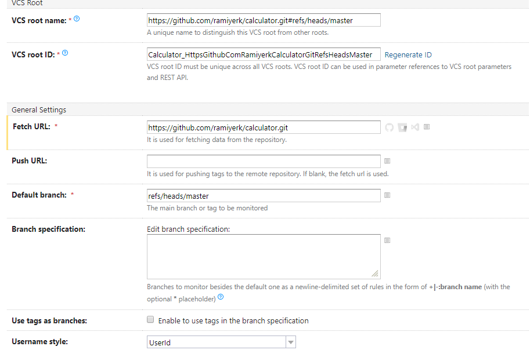The width and height of the screenshot is (530, 350).
Task: Click the branch specification textarea resize handle
Action: 376,274
